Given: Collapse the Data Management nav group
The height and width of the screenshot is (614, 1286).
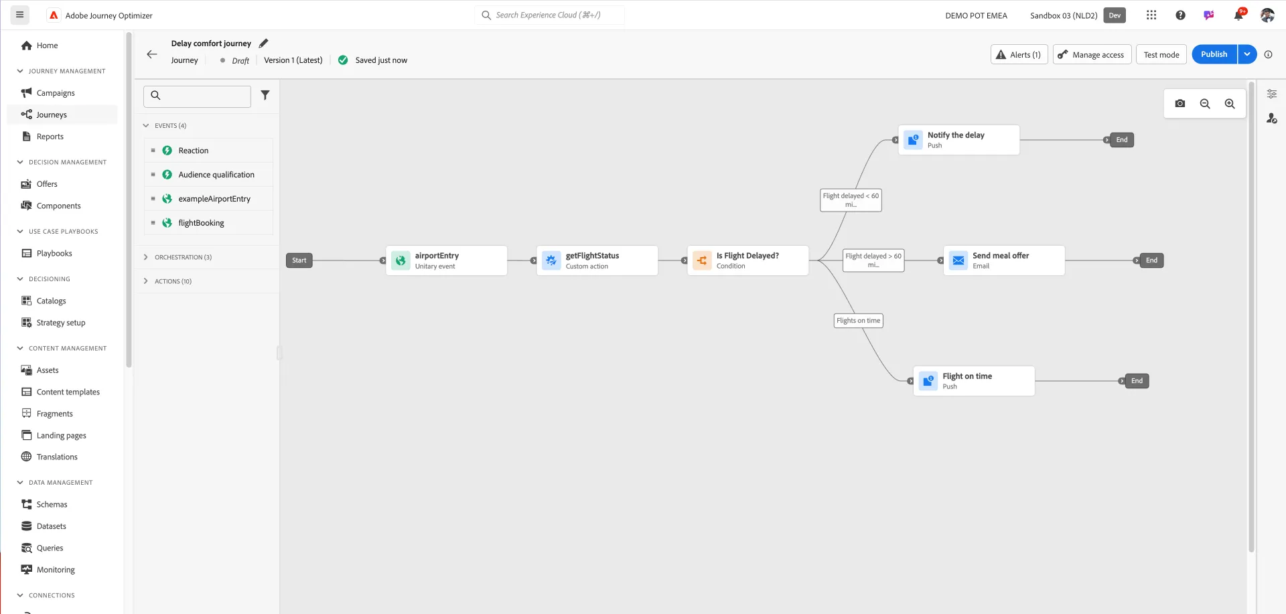Looking at the screenshot, I should [20, 483].
